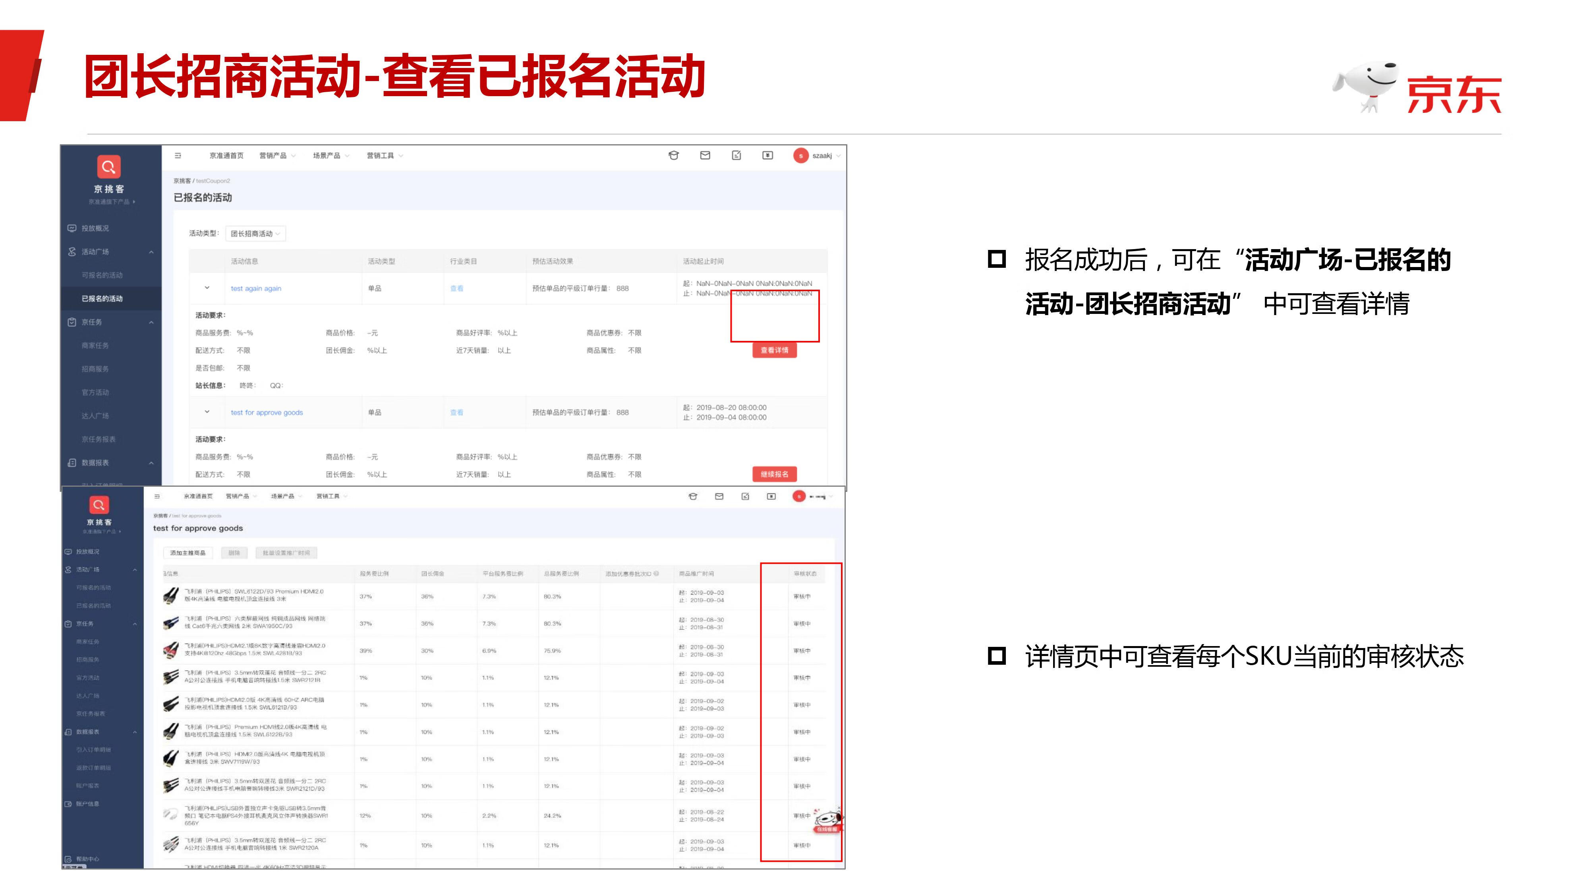1589x894 pixels.
Task: Click 京挑客 breadcrumb before testCoupon2
Action: pyautogui.click(x=182, y=181)
